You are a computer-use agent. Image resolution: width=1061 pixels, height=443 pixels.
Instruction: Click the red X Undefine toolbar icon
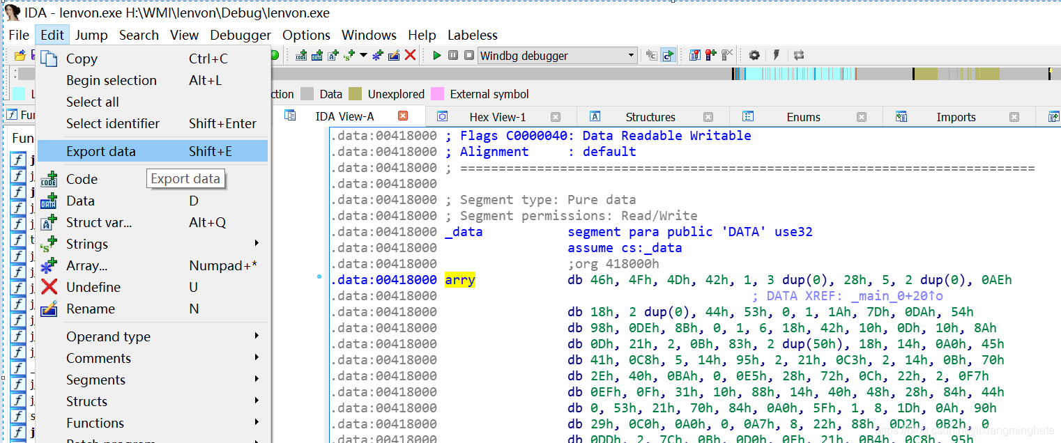click(x=411, y=55)
